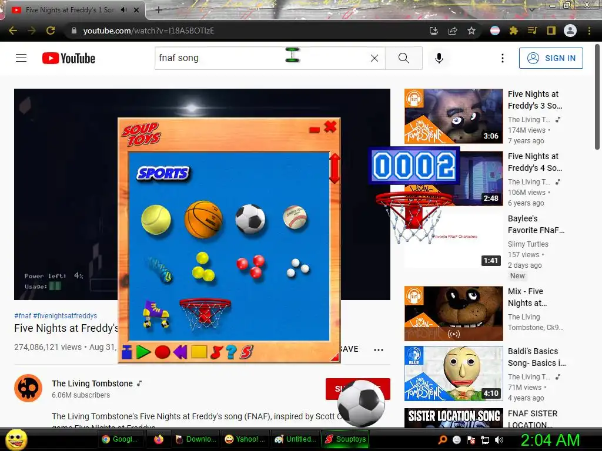
Task: Open The Living Tombstone channel name
Action: pos(92,383)
